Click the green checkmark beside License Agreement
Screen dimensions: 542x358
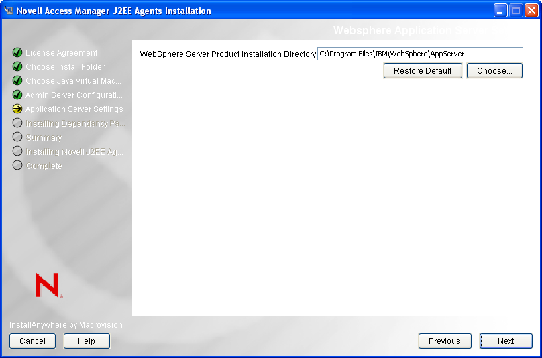coord(17,52)
